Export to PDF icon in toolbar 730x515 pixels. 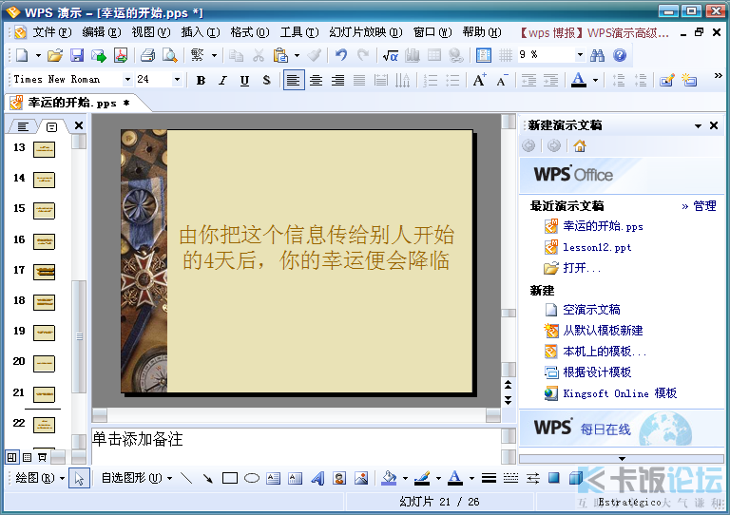pos(121,55)
